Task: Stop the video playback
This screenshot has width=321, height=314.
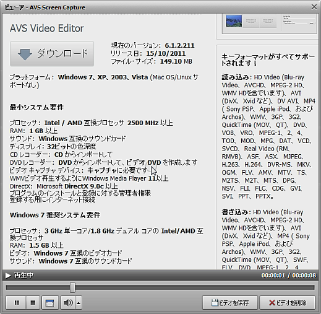Action: click(33, 303)
